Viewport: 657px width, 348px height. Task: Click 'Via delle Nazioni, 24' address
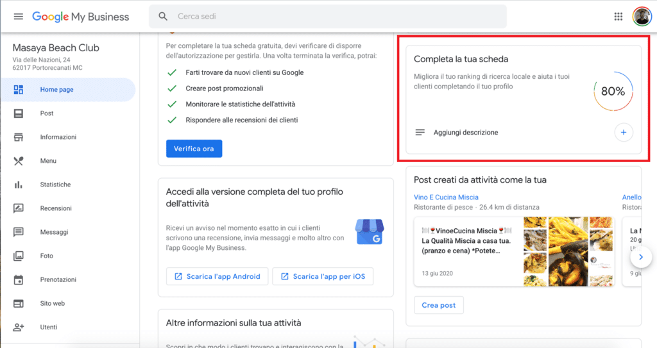coord(41,60)
